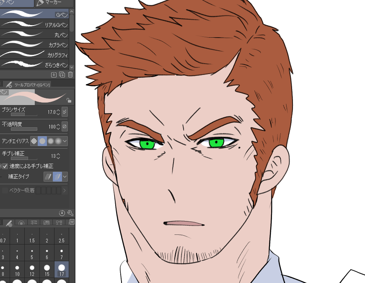Viewport: 365px width, 283px height.
Task: Select the リアルGペン sub tool
Action: (x=34, y=24)
